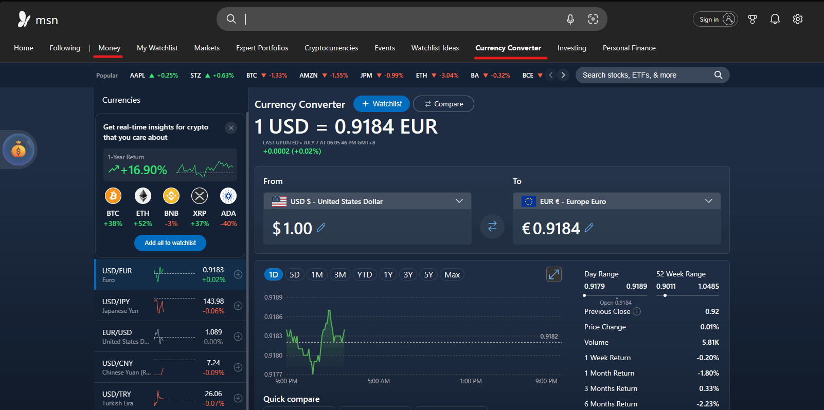The height and width of the screenshot is (410, 824).
Task: Open the rewards trophy icon
Action: pyautogui.click(x=753, y=19)
